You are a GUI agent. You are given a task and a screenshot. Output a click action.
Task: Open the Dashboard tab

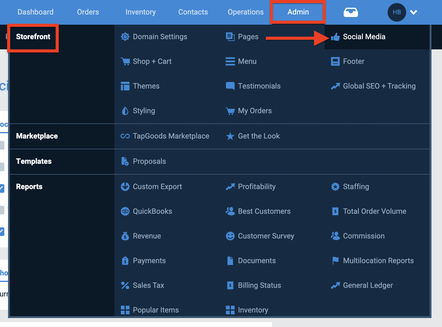[36, 12]
